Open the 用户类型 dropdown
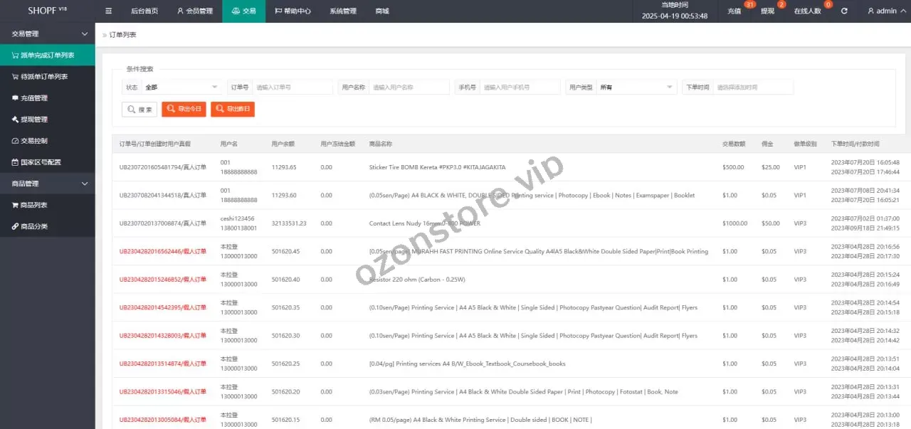 tap(636, 88)
